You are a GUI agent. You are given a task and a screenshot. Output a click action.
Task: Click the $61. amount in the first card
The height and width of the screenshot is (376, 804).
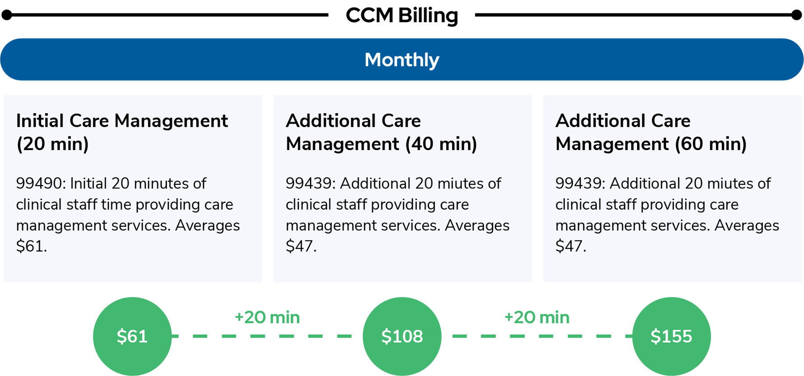(x=32, y=246)
